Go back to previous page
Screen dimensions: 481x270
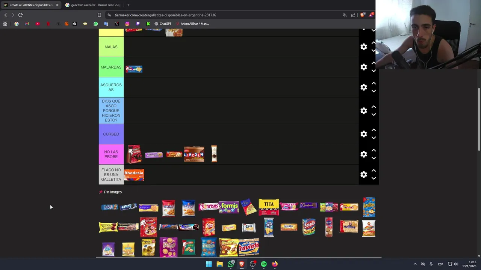[5, 15]
